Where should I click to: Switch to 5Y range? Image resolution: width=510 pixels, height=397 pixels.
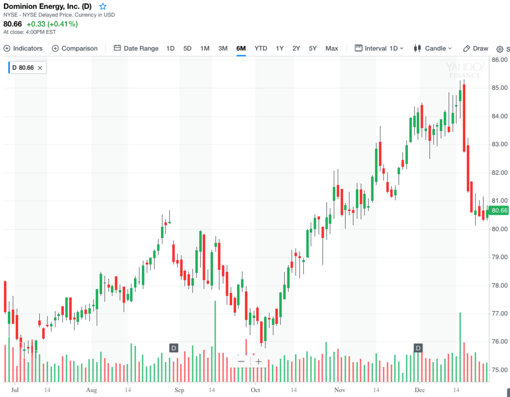[313, 48]
